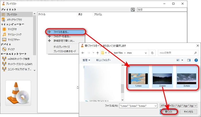Screen dimensions: 201x117
Task: Open recent locations dropdown arrow
Action: [x=93, y=53]
